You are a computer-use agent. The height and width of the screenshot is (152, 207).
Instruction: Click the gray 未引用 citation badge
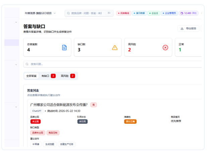[x=82, y=121]
